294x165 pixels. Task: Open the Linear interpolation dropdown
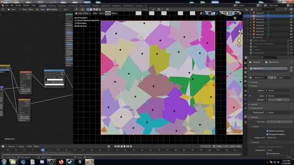pyautogui.click(x=279, y=150)
